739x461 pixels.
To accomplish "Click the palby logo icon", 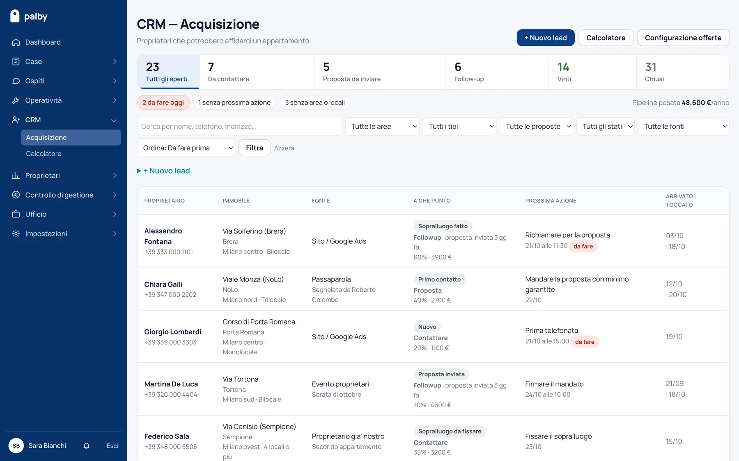I will tap(15, 16).
